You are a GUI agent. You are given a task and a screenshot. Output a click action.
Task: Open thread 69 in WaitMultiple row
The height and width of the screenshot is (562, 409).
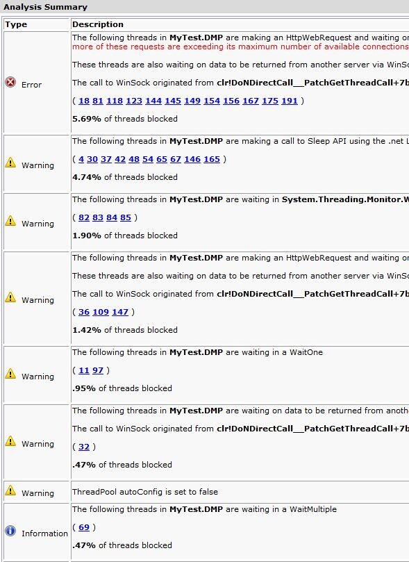click(x=84, y=527)
